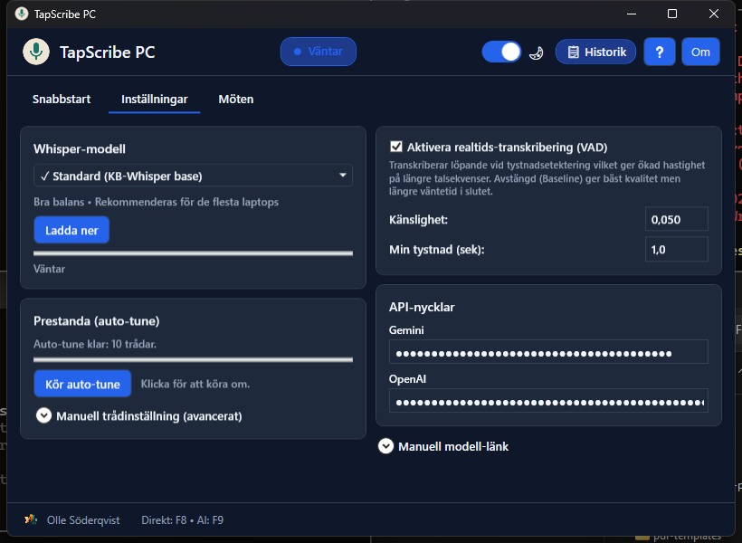This screenshot has width=742, height=543.
Task: Click the Gemini API key field
Action: (548, 353)
